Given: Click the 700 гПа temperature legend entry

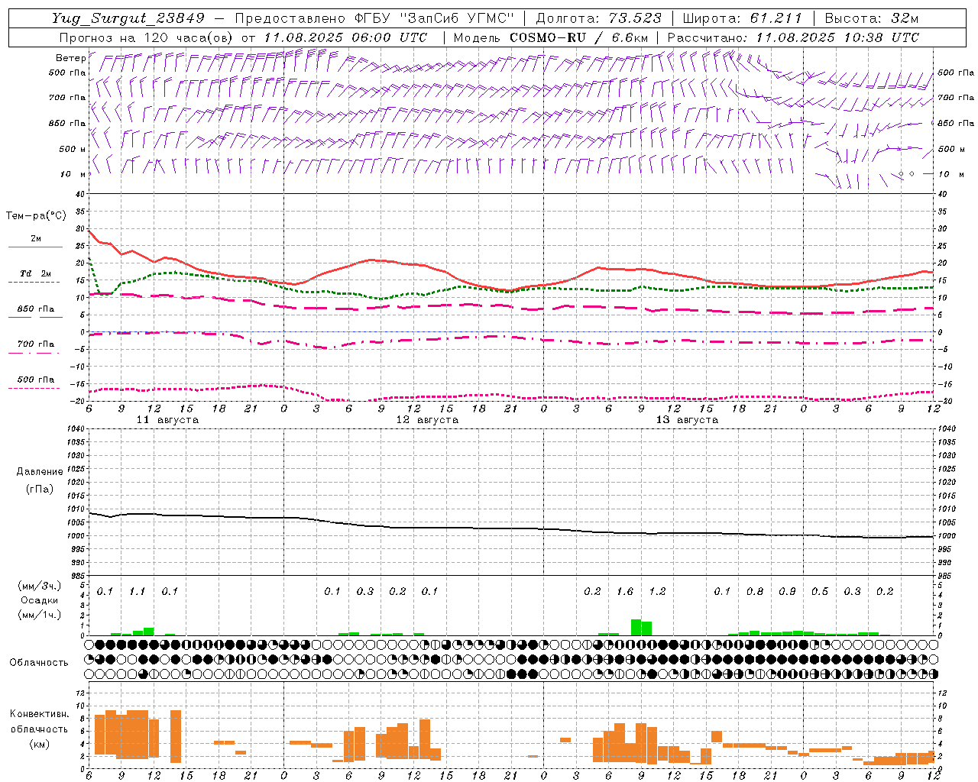Looking at the screenshot, I should click(x=35, y=344).
